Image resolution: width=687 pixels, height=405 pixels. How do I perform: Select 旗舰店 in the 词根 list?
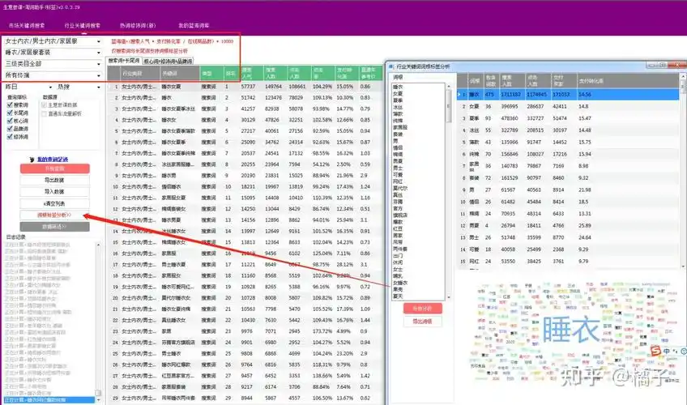click(400, 215)
